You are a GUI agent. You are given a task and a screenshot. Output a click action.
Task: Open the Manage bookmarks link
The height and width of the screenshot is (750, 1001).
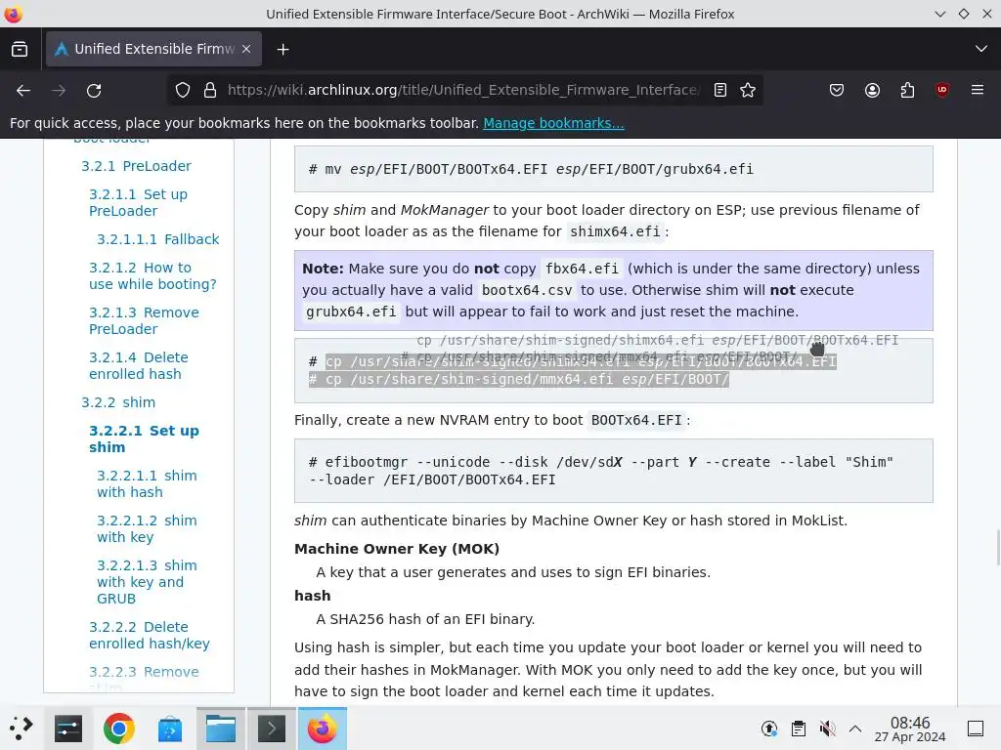[x=553, y=123]
